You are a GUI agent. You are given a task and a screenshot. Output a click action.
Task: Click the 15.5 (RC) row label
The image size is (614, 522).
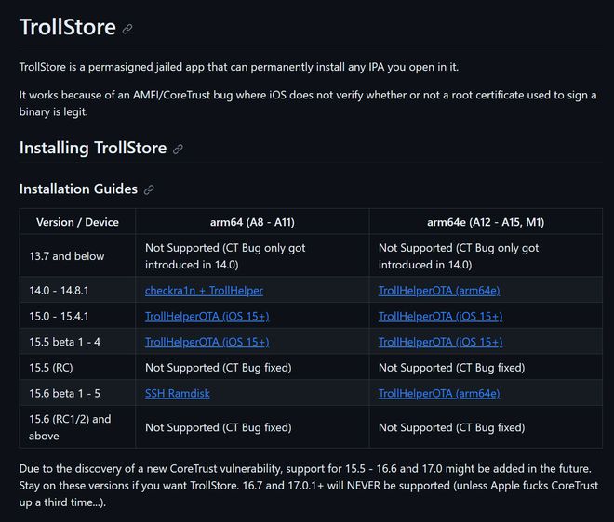pos(51,368)
